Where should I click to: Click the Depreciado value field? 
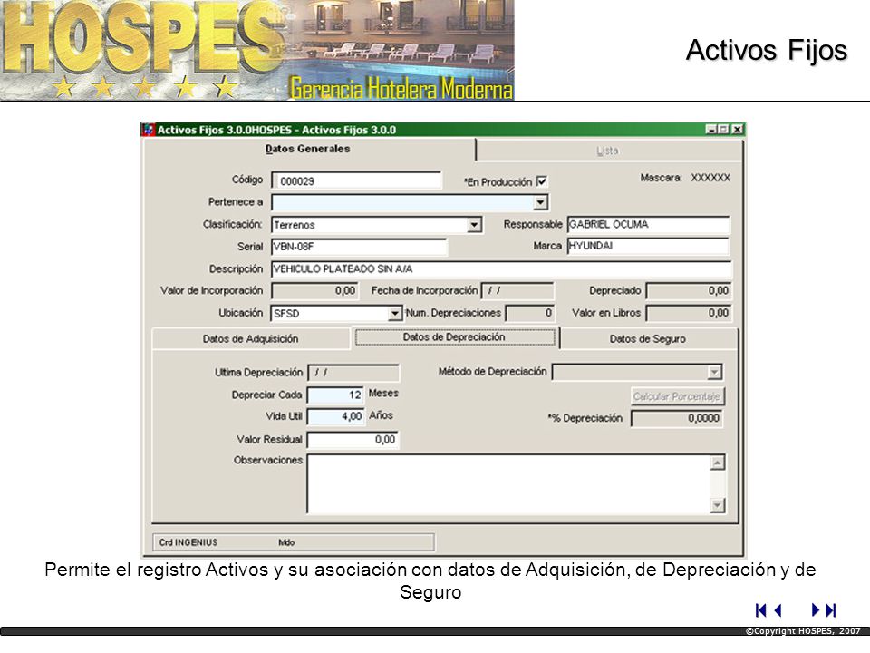pyautogui.click(x=689, y=291)
